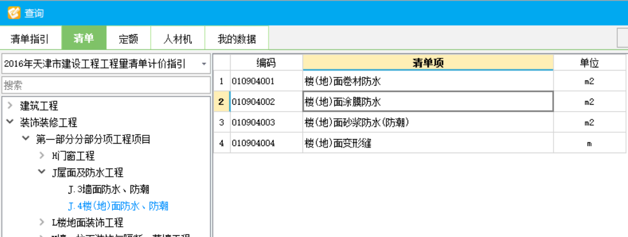Click m unit cell of 楼(地)面变形缝
Screen dimensions: 628x237
point(590,143)
